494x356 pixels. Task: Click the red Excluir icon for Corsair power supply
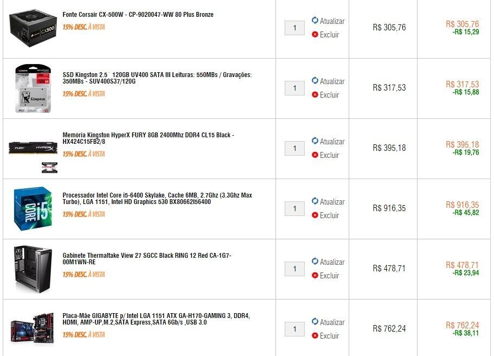pos(315,34)
